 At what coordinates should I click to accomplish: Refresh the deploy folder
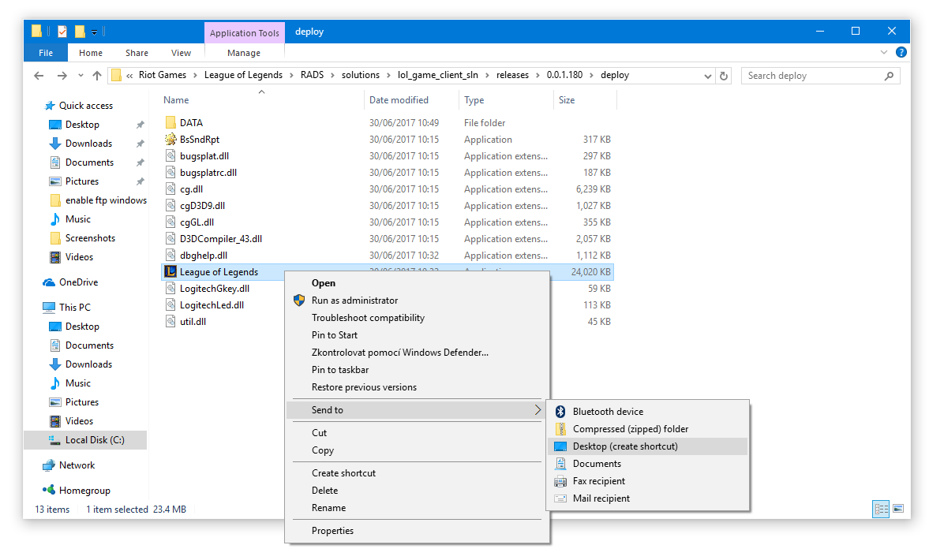pos(724,76)
